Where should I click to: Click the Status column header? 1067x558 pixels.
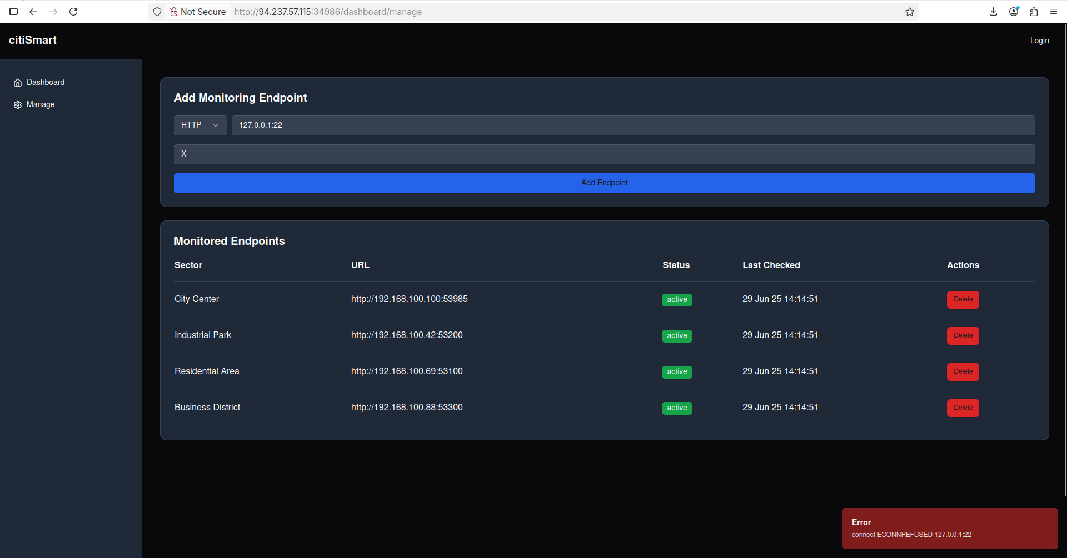click(x=676, y=265)
